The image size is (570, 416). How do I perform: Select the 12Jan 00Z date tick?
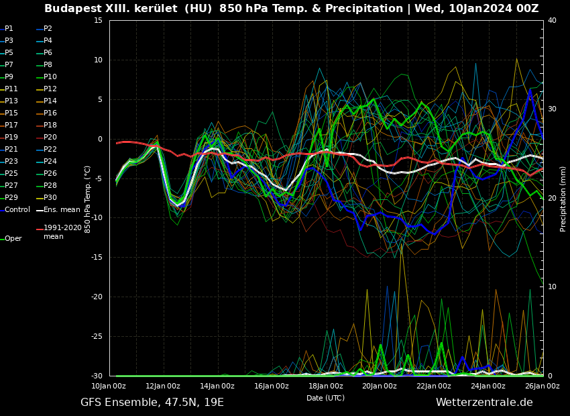(x=163, y=386)
